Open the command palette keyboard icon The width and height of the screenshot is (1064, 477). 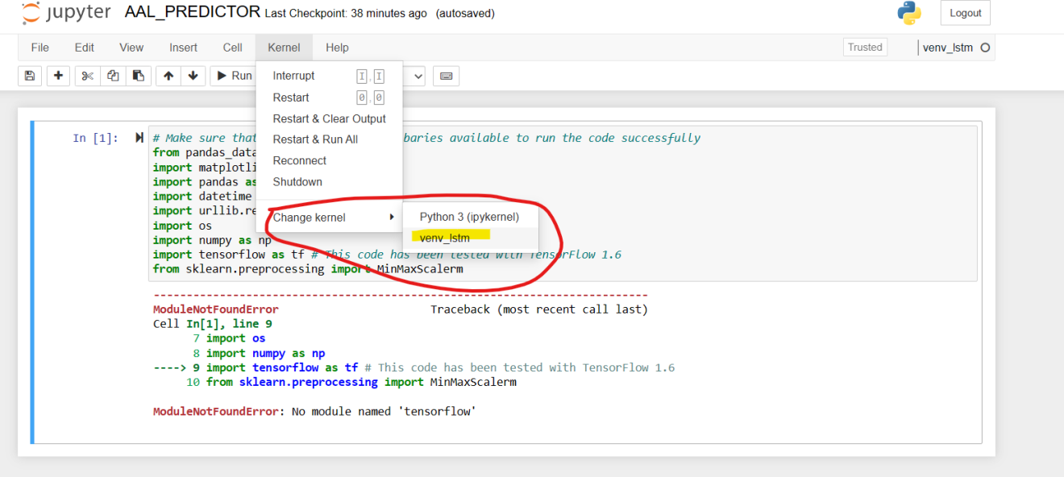(446, 76)
